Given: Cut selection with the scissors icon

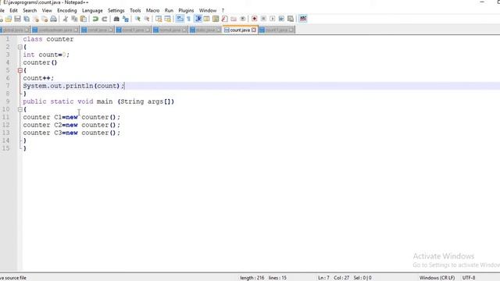Looking at the screenshot, I should 66,19.
